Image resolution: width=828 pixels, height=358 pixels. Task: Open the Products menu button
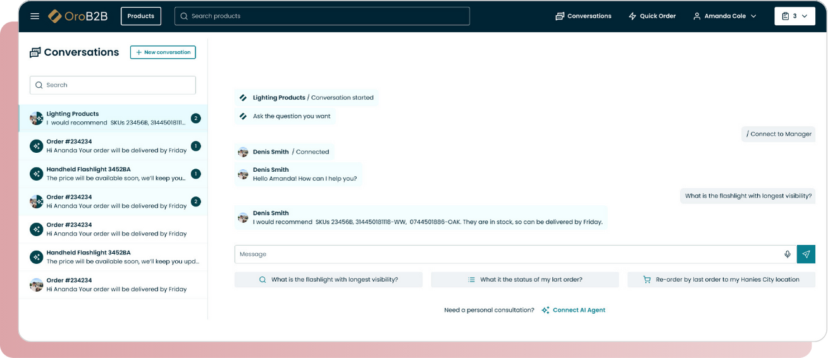141,16
